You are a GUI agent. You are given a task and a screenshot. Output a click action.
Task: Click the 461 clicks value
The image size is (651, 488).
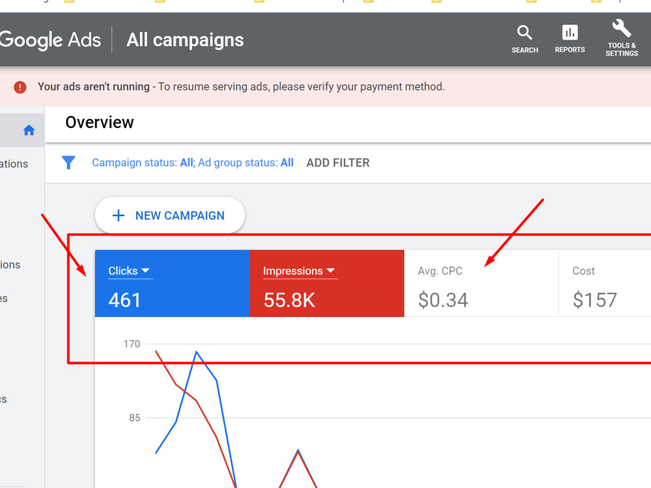[x=124, y=300]
